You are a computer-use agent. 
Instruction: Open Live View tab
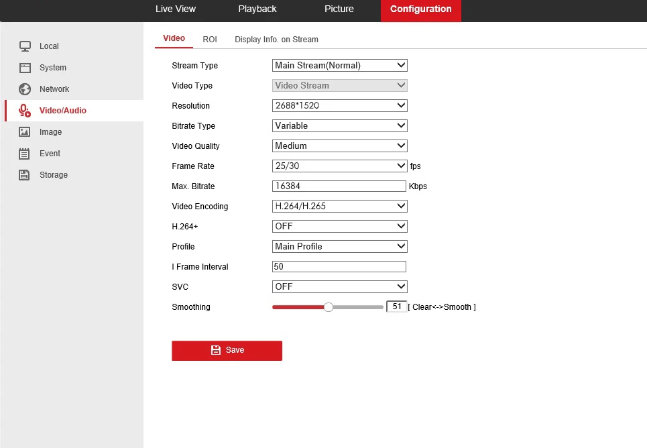click(176, 9)
